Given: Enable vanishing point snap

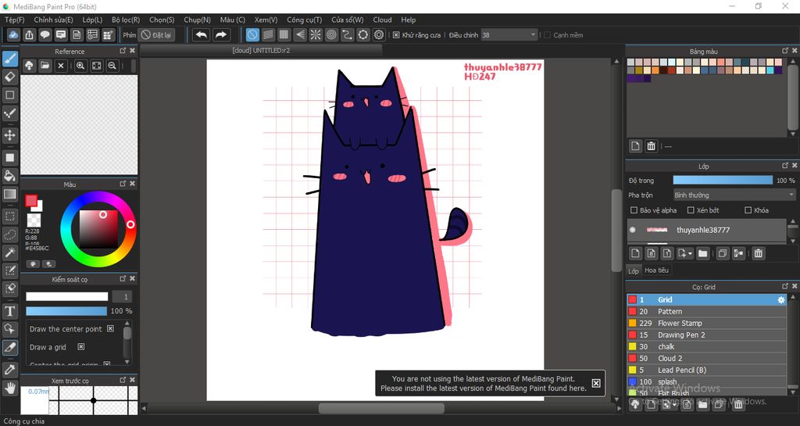Looking at the screenshot, I should (x=300, y=34).
